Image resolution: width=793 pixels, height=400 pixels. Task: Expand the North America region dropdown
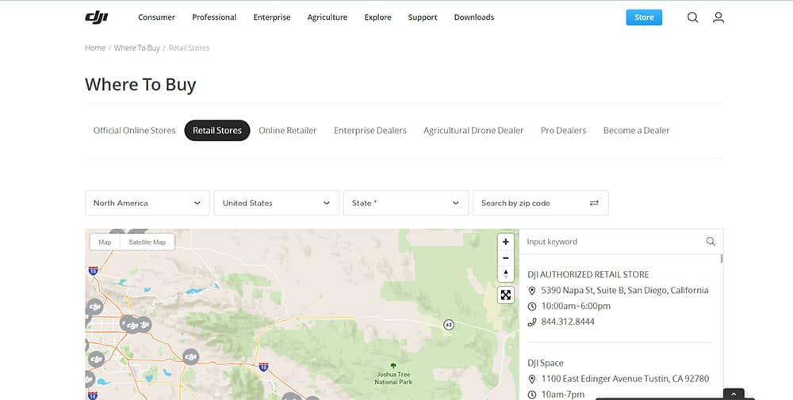147,204
